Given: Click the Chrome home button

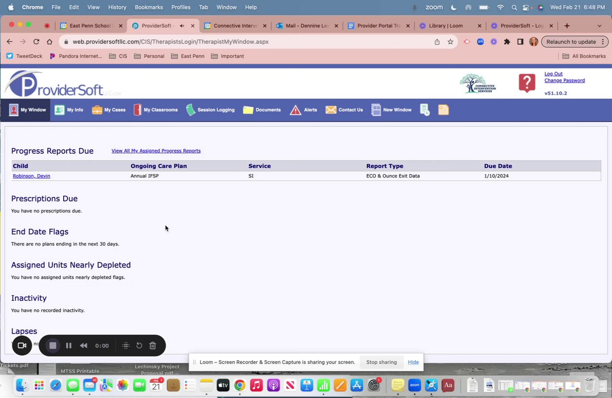Looking at the screenshot, I should (x=49, y=42).
